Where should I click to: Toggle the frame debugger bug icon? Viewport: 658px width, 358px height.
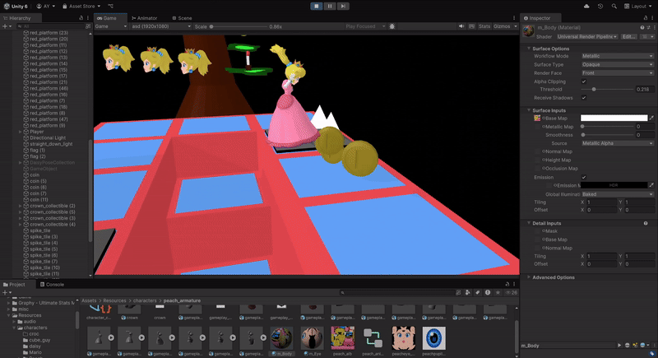(x=392, y=26)
